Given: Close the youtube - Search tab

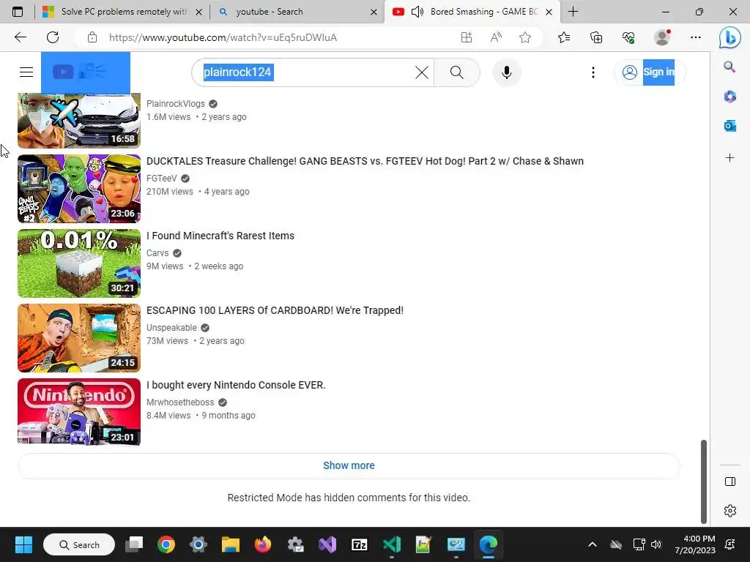Looking at the screenshot, I should (374, 12).
